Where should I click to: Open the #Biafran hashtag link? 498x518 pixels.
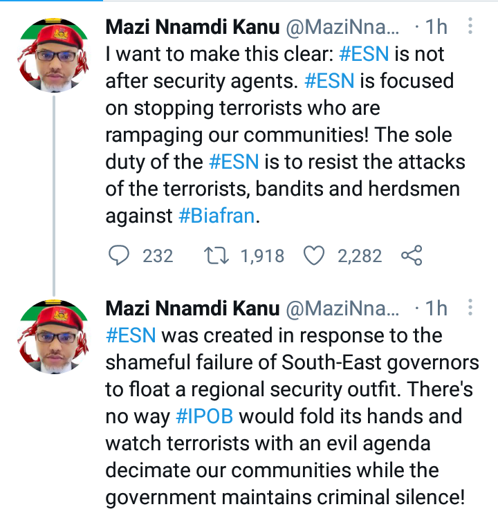pyautogui.click(x=216, y=216)
